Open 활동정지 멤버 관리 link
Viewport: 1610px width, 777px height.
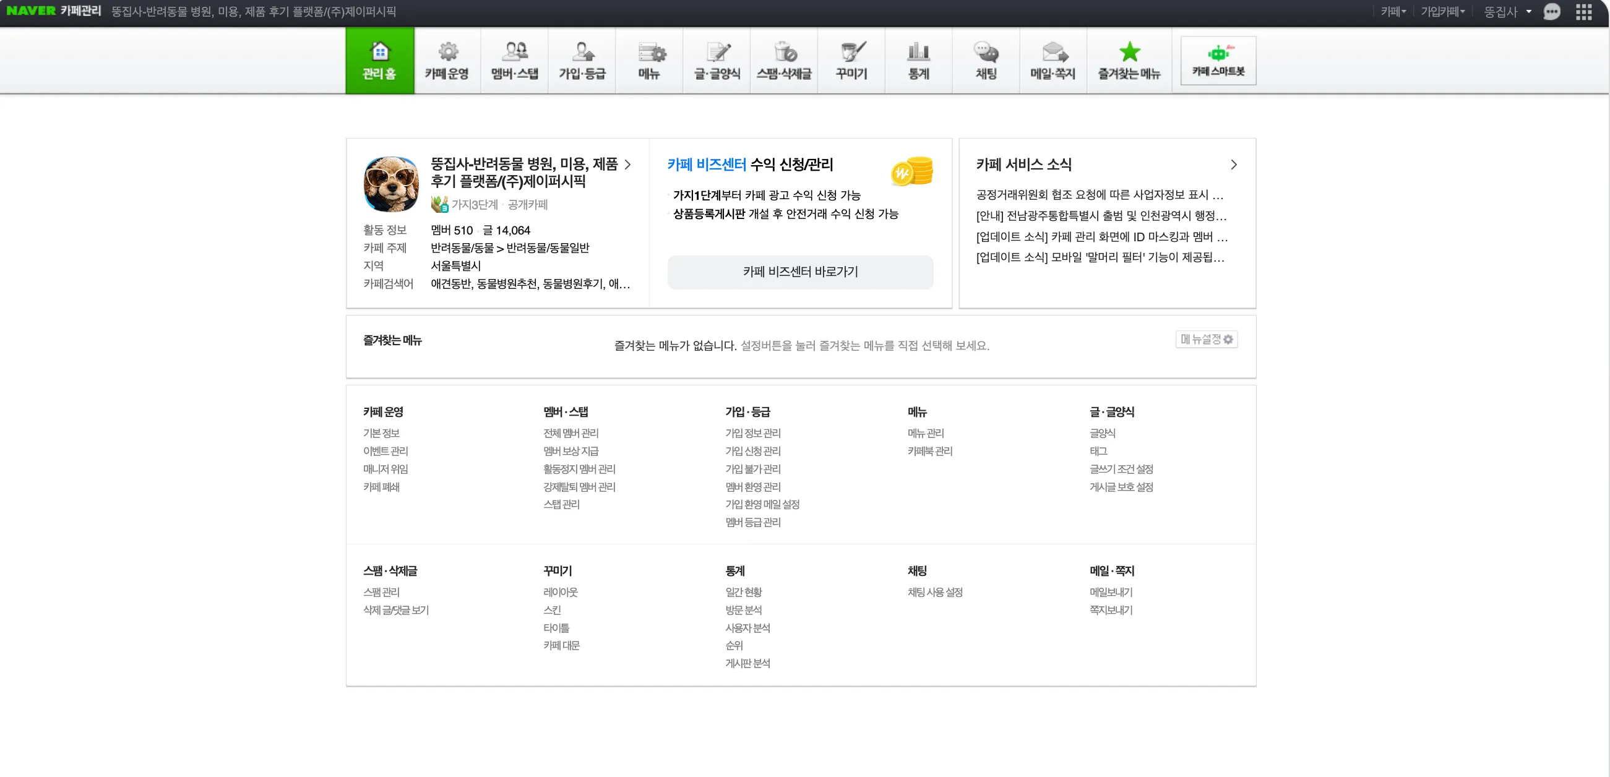[x=579, y=469]
